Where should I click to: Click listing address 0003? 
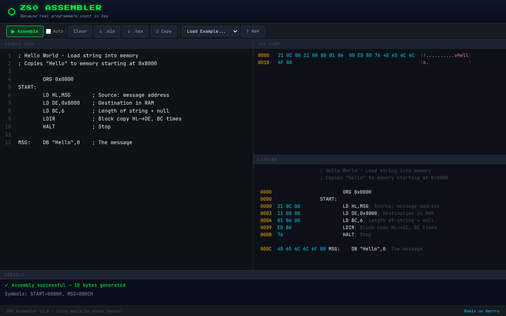point(266,213)
